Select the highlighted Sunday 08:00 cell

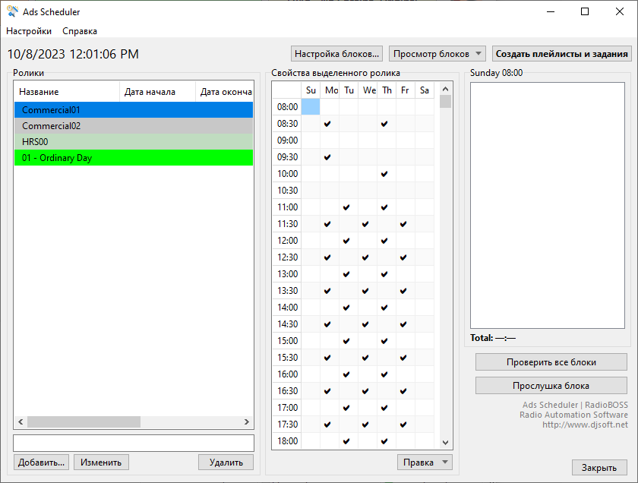(311, 106)
